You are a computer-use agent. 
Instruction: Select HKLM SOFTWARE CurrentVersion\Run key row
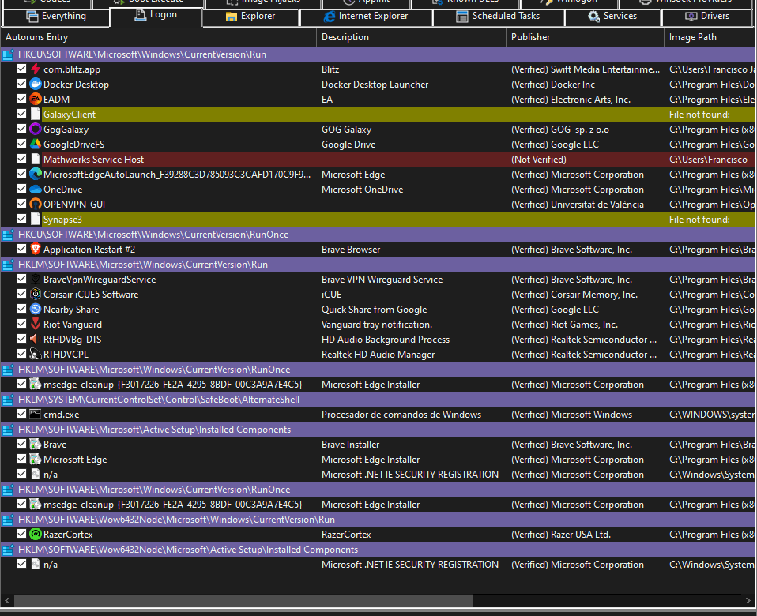[x=378, y=265]
